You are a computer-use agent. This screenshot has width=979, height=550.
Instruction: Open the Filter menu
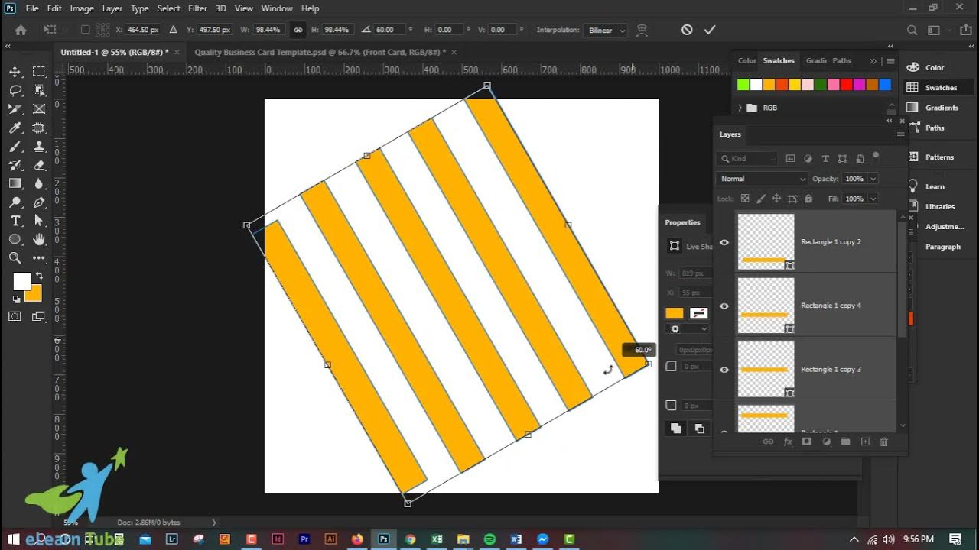point(197,8)
